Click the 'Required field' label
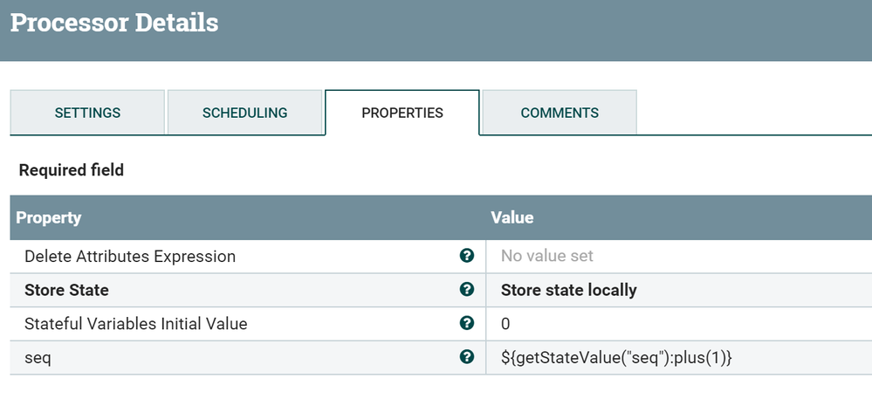 point(72,170)
